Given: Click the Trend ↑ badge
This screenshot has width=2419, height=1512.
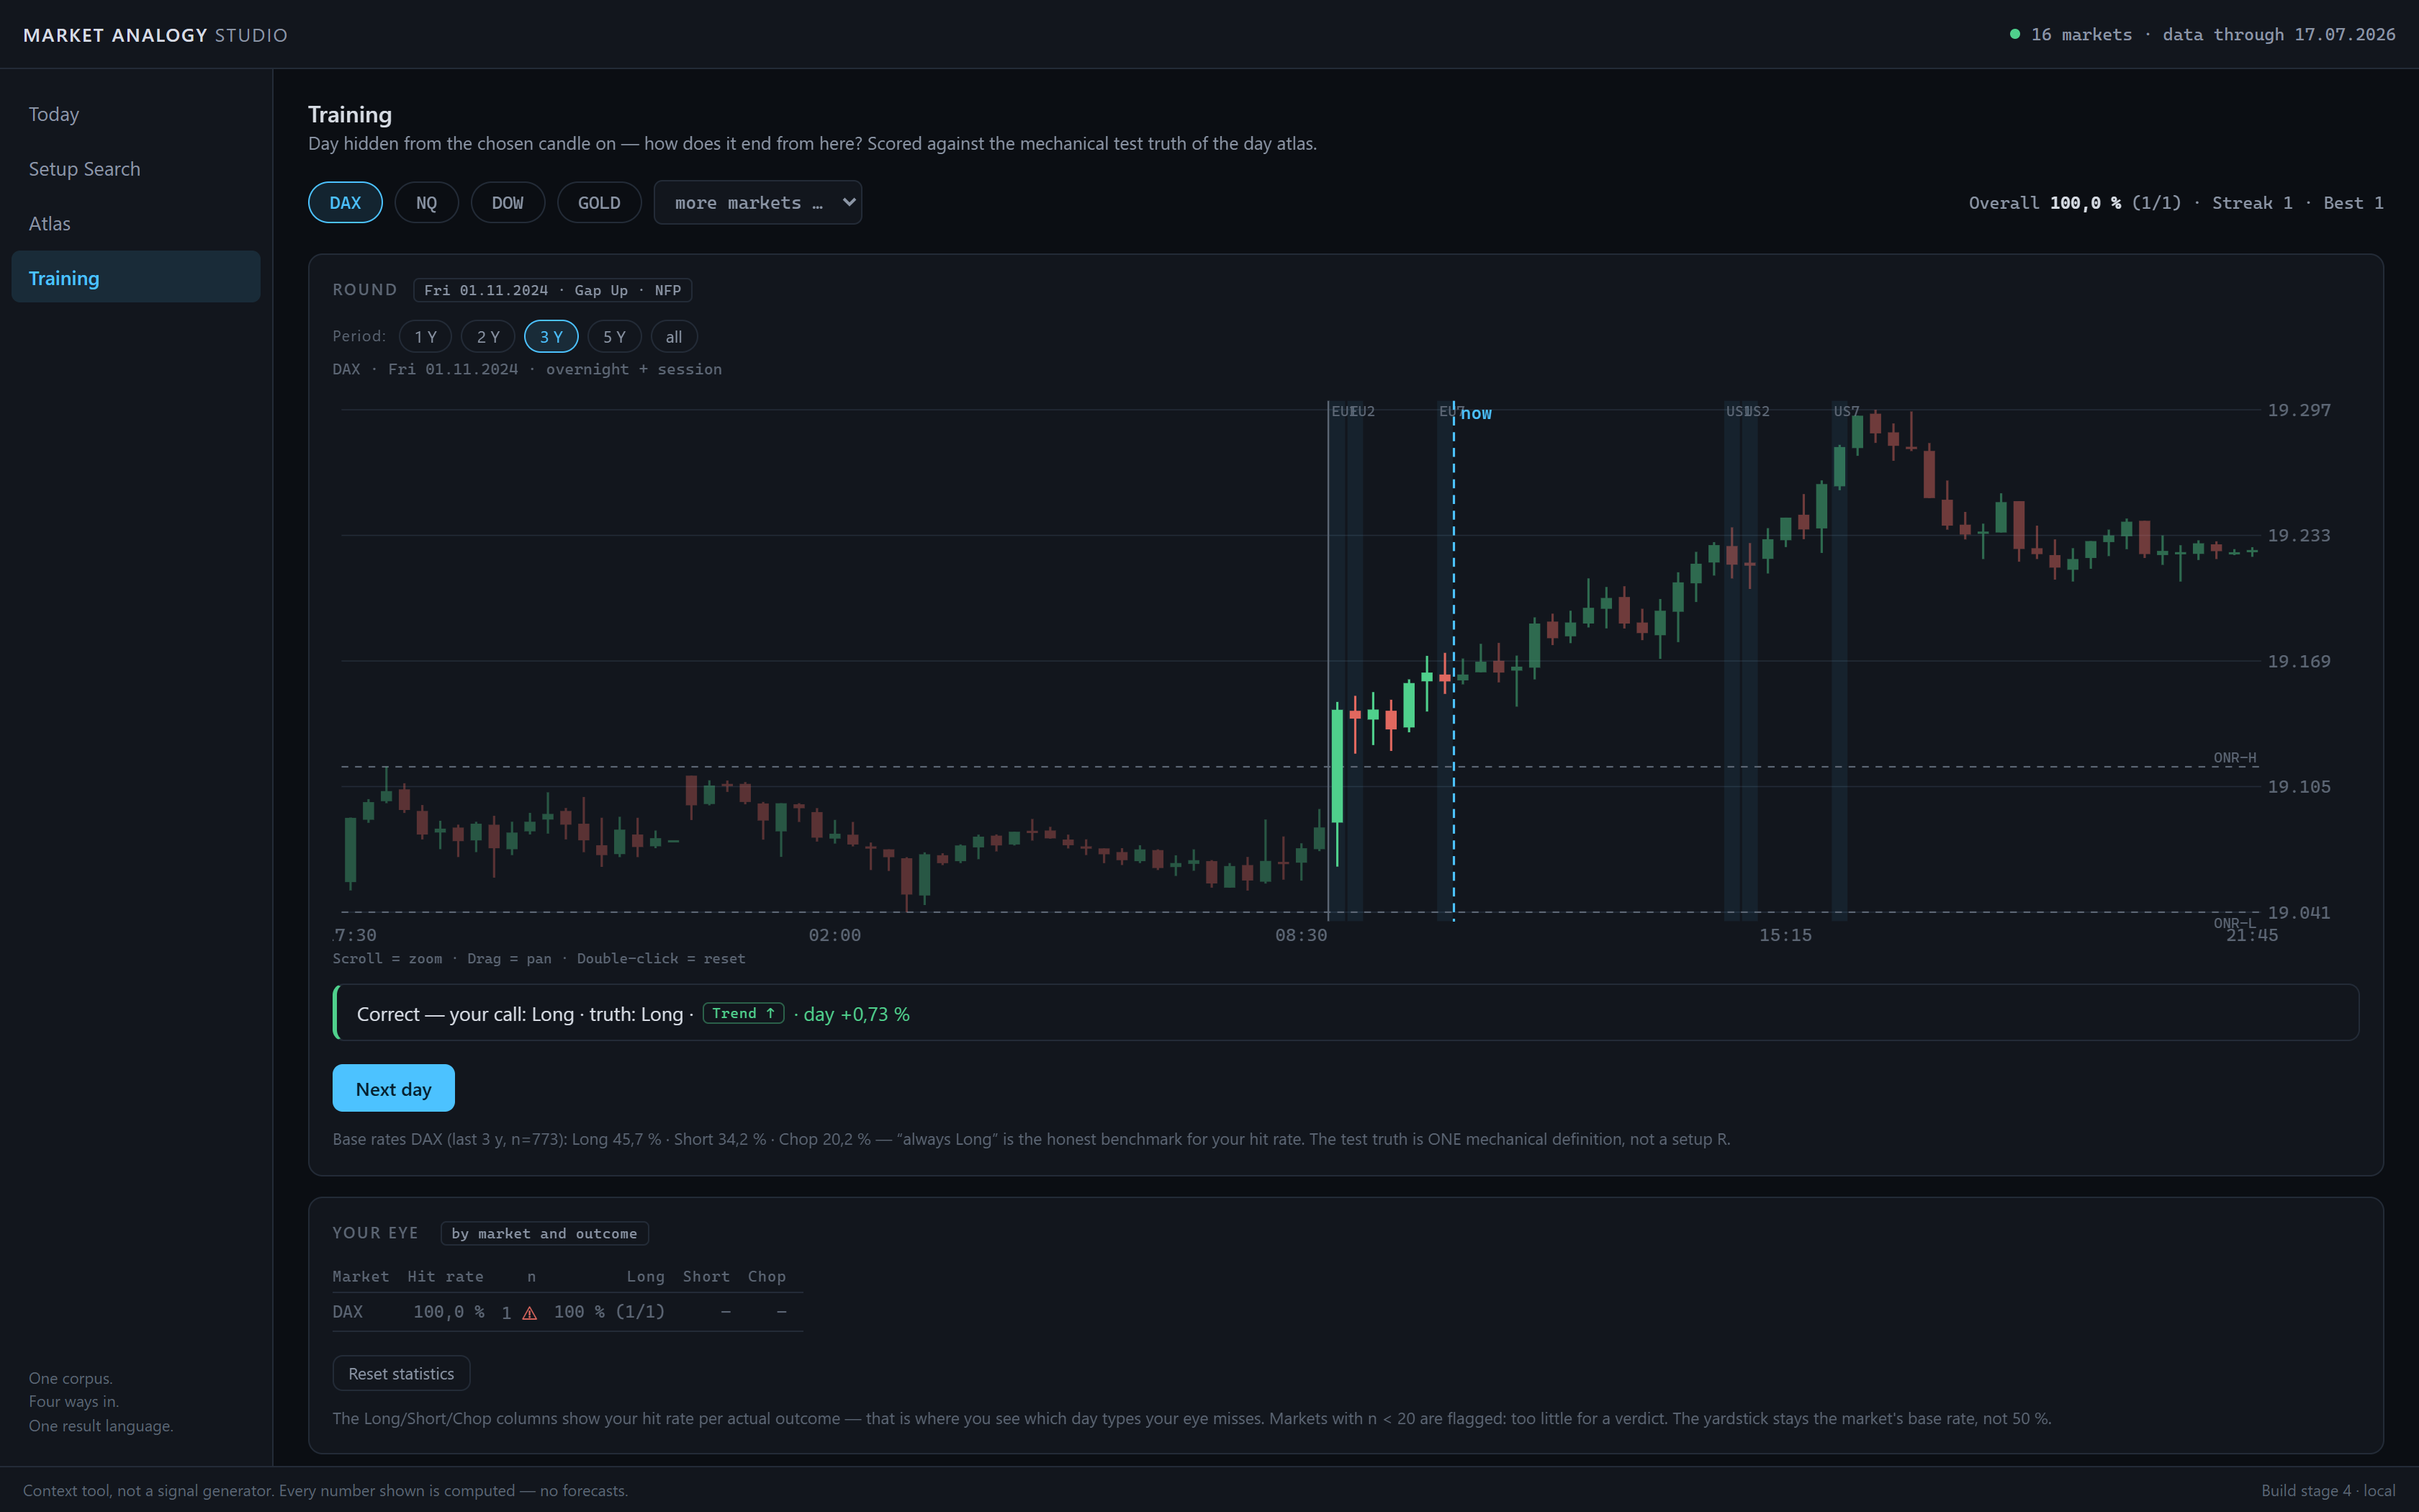Looking at the screenshot, I should tap(743, 1013).
